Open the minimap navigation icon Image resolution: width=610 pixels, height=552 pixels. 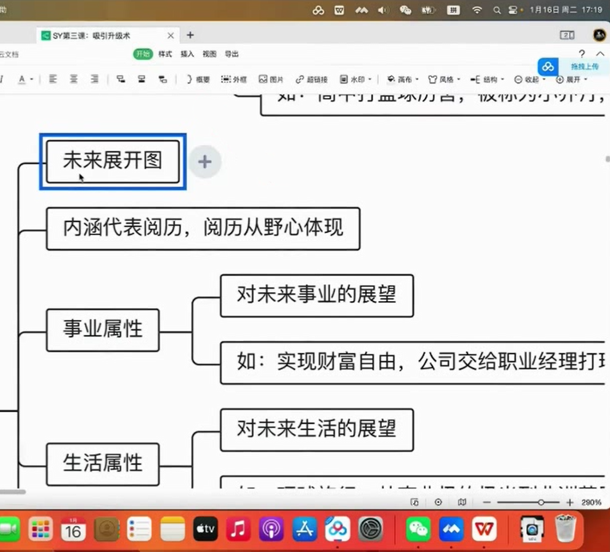coord(462,502)
